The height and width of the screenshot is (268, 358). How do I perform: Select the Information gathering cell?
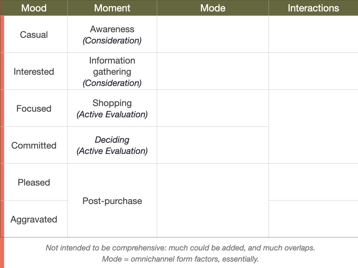tap(112, 71)
